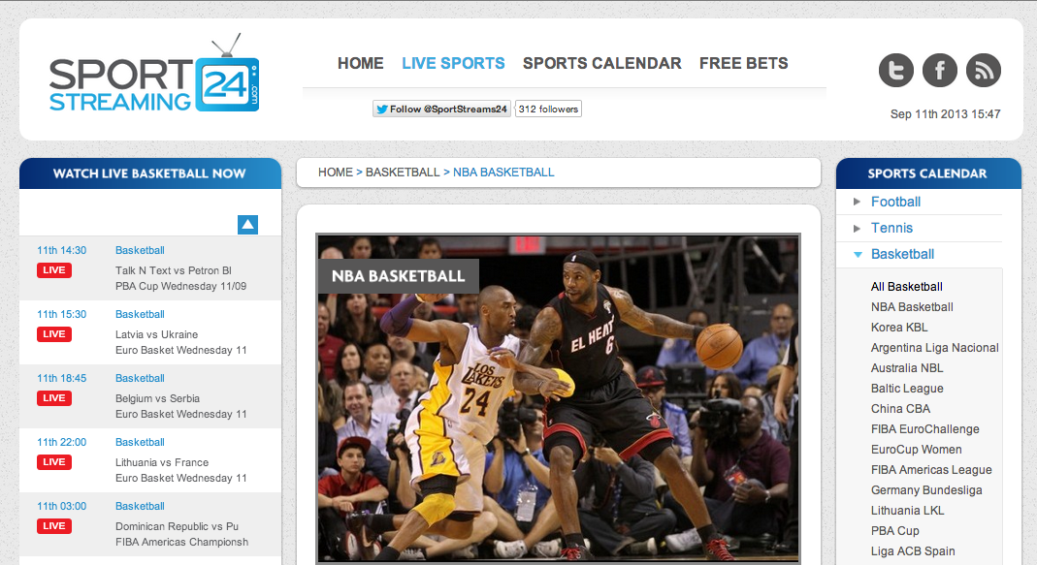Expand the Football category in Sports Calendar

coord(895,202)
